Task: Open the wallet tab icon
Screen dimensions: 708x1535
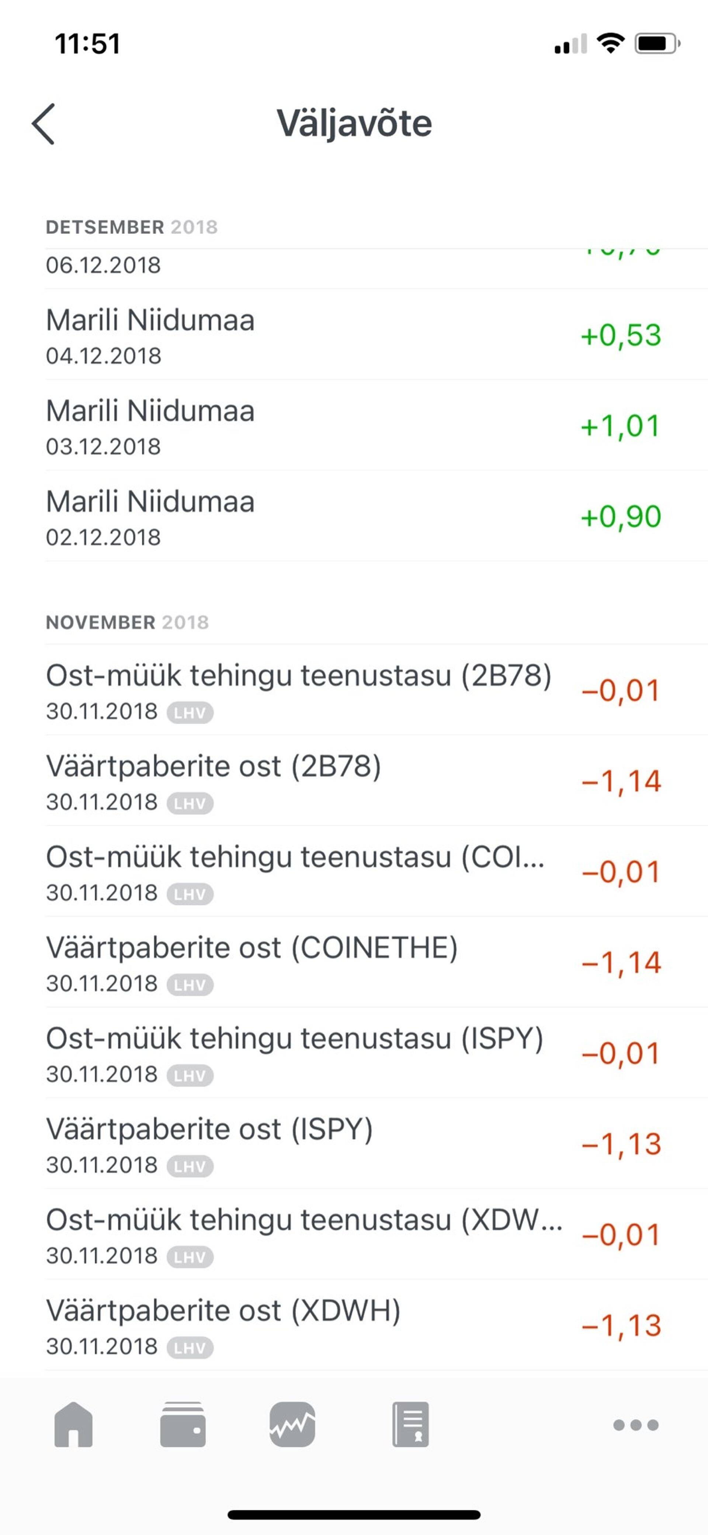Action: coord(183,1424)
